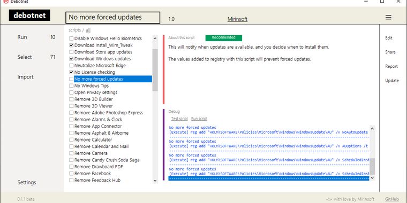Uncheck Download Install_Wim_Tweak
Screen dimensions: 407x203
[71, 45]
